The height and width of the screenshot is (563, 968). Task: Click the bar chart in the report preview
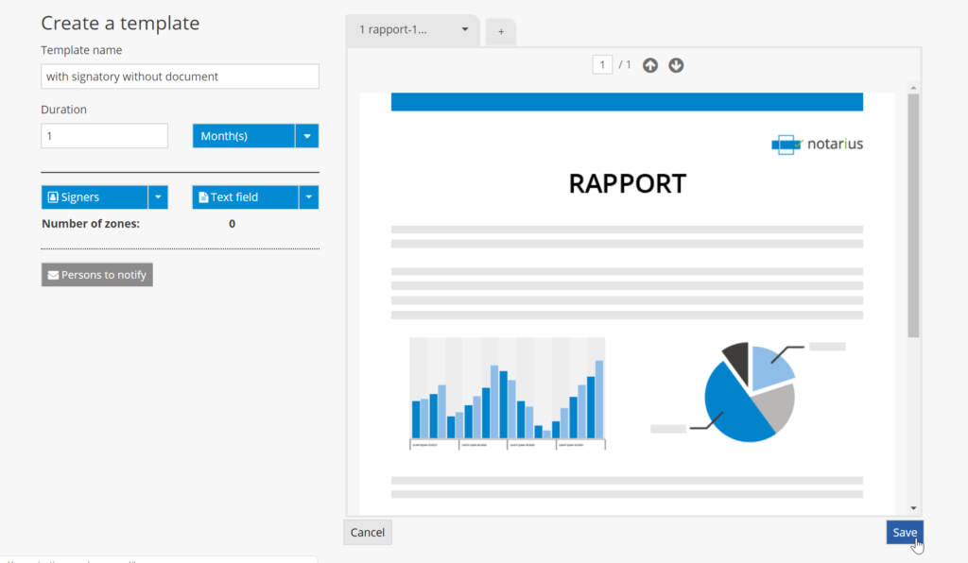click(507, 393)
